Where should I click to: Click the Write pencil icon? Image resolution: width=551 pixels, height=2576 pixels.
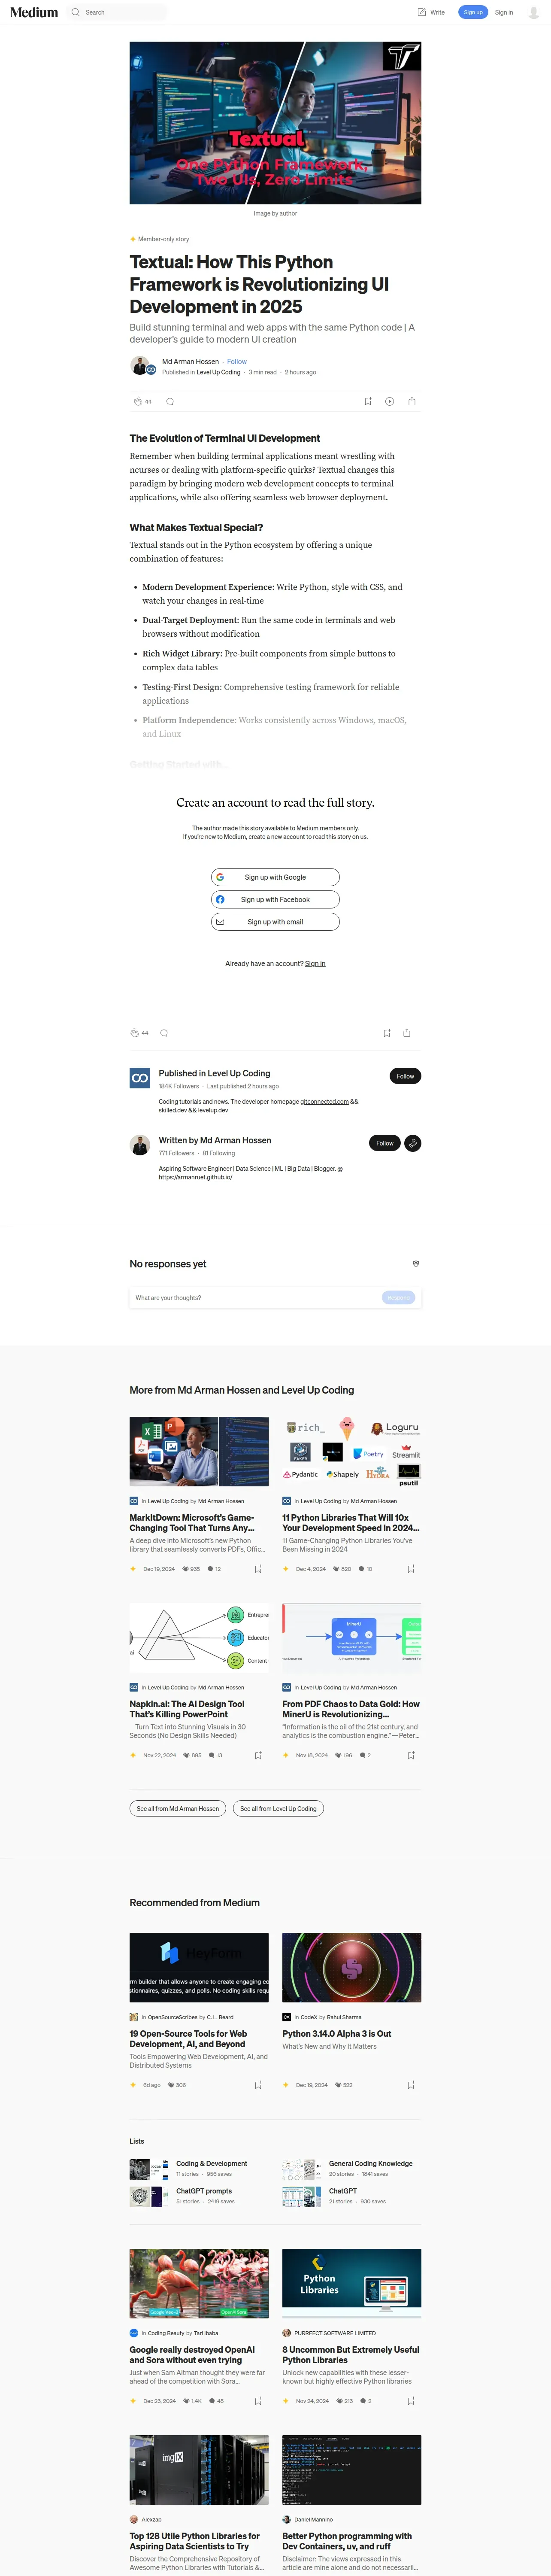coord(422,12)
